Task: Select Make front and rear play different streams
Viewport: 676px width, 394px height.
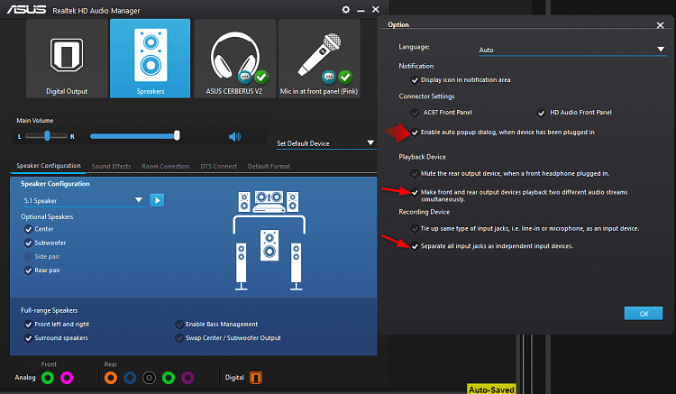Action: tap(415, 193)
